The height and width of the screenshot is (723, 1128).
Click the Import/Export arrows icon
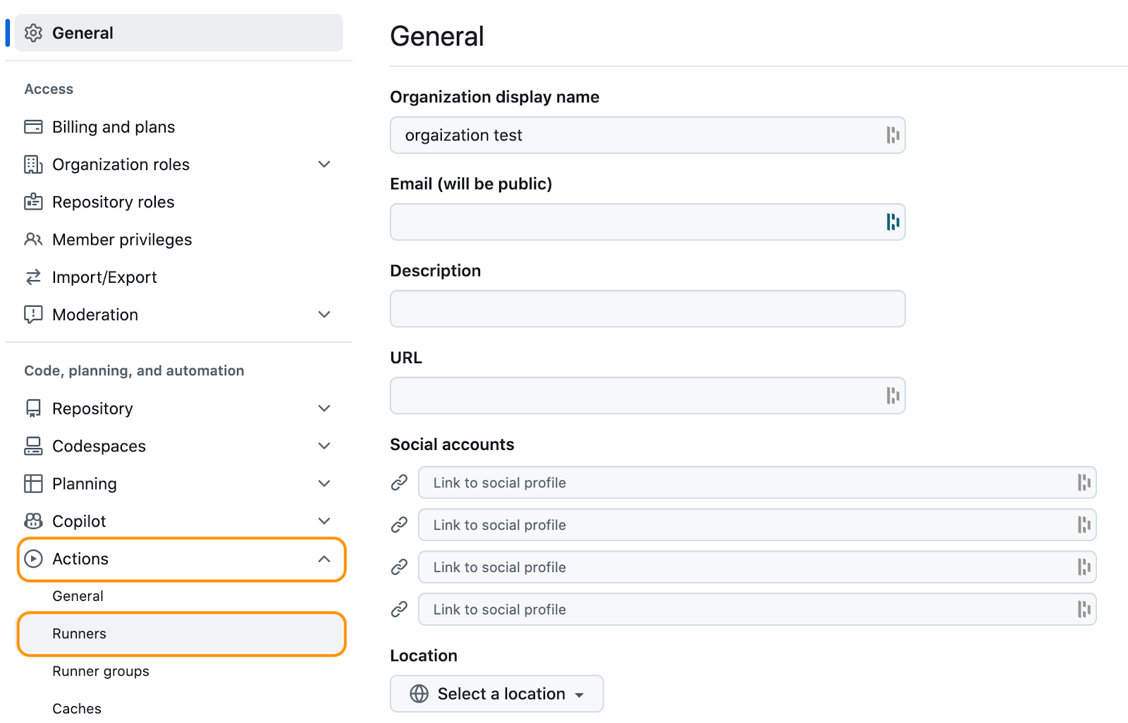33,277
